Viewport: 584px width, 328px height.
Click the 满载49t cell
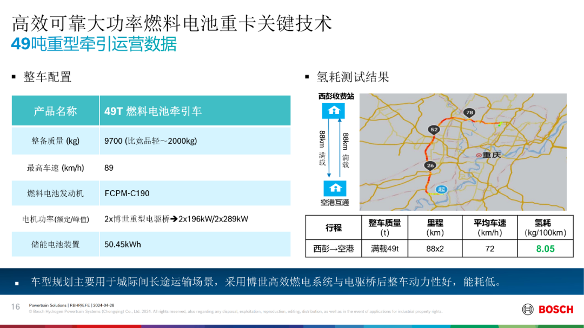click(x=385, y=249)
